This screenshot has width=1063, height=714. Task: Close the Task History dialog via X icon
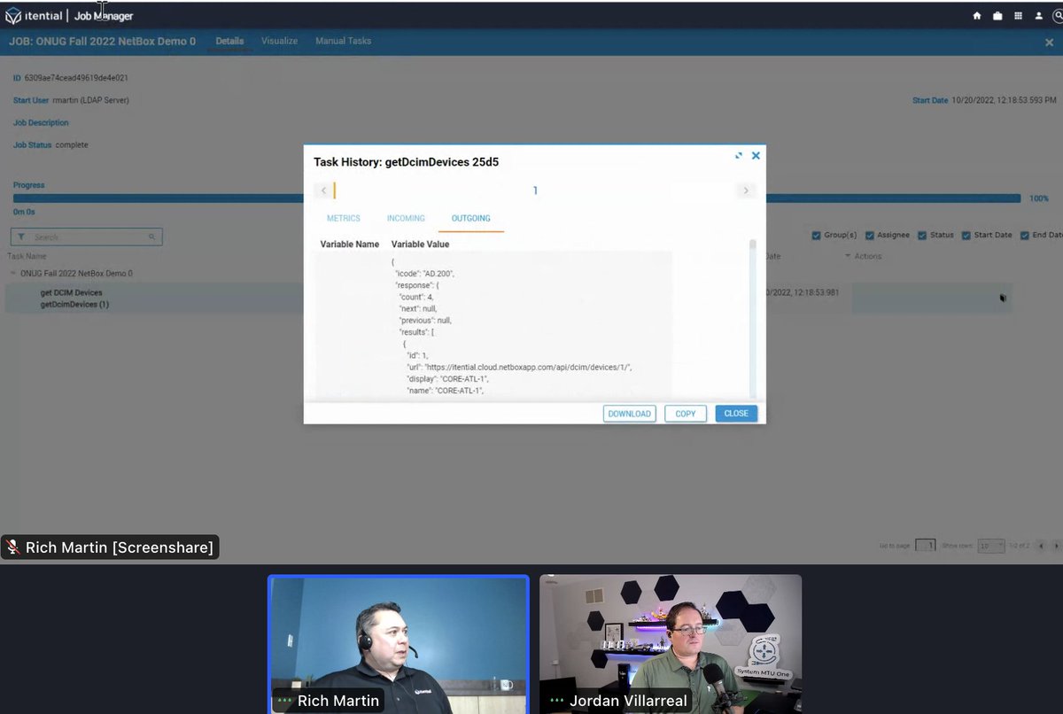tap(756, 155)
